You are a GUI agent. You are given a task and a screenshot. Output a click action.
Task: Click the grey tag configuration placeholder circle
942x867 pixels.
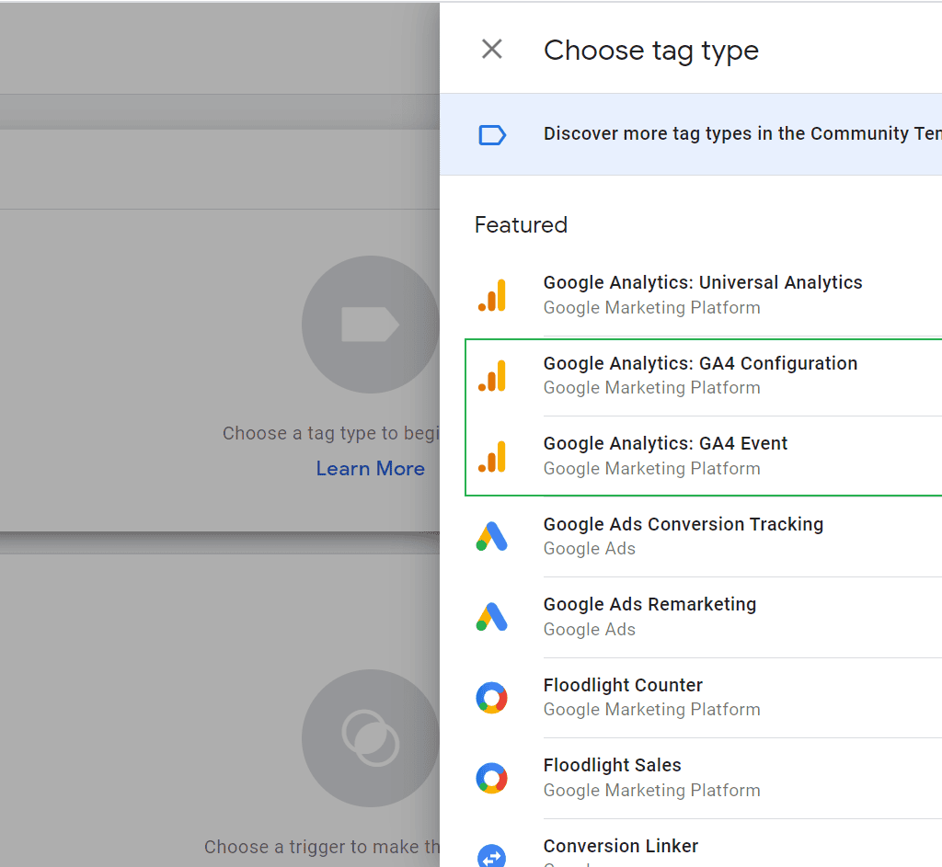pyautogui.click(x=370, y=325)
